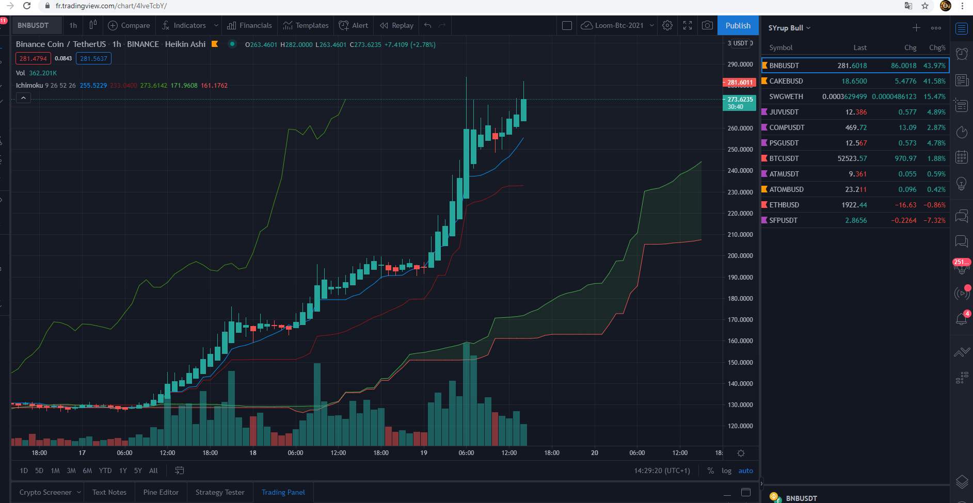Expand the SYrup Bull watchlist dropdown
The height and width of the screenshot is (503, 973).
789,28
